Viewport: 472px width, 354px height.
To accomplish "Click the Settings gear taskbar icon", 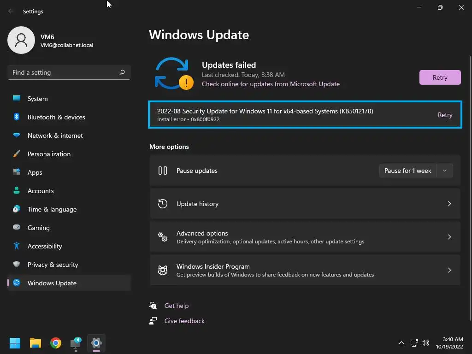I will coord(96,343).
